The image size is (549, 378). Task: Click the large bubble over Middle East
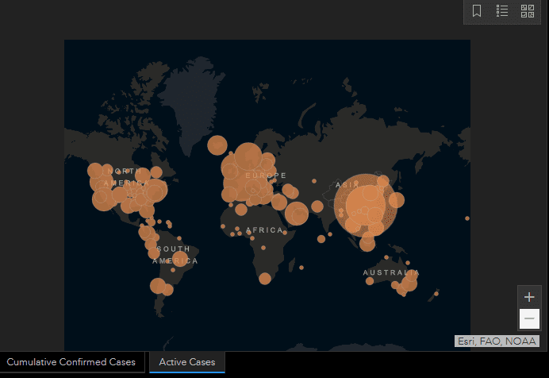click(297, 213)
